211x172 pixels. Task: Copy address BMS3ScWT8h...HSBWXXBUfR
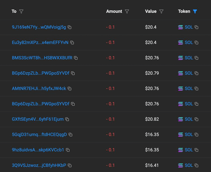point(76,58)
